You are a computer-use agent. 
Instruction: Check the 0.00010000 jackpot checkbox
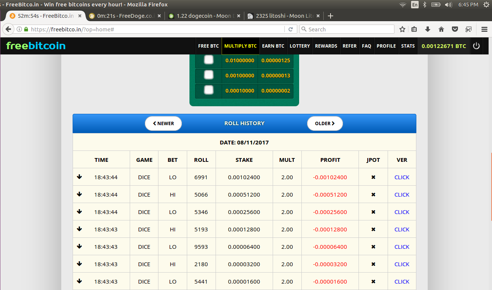[209, 90]
